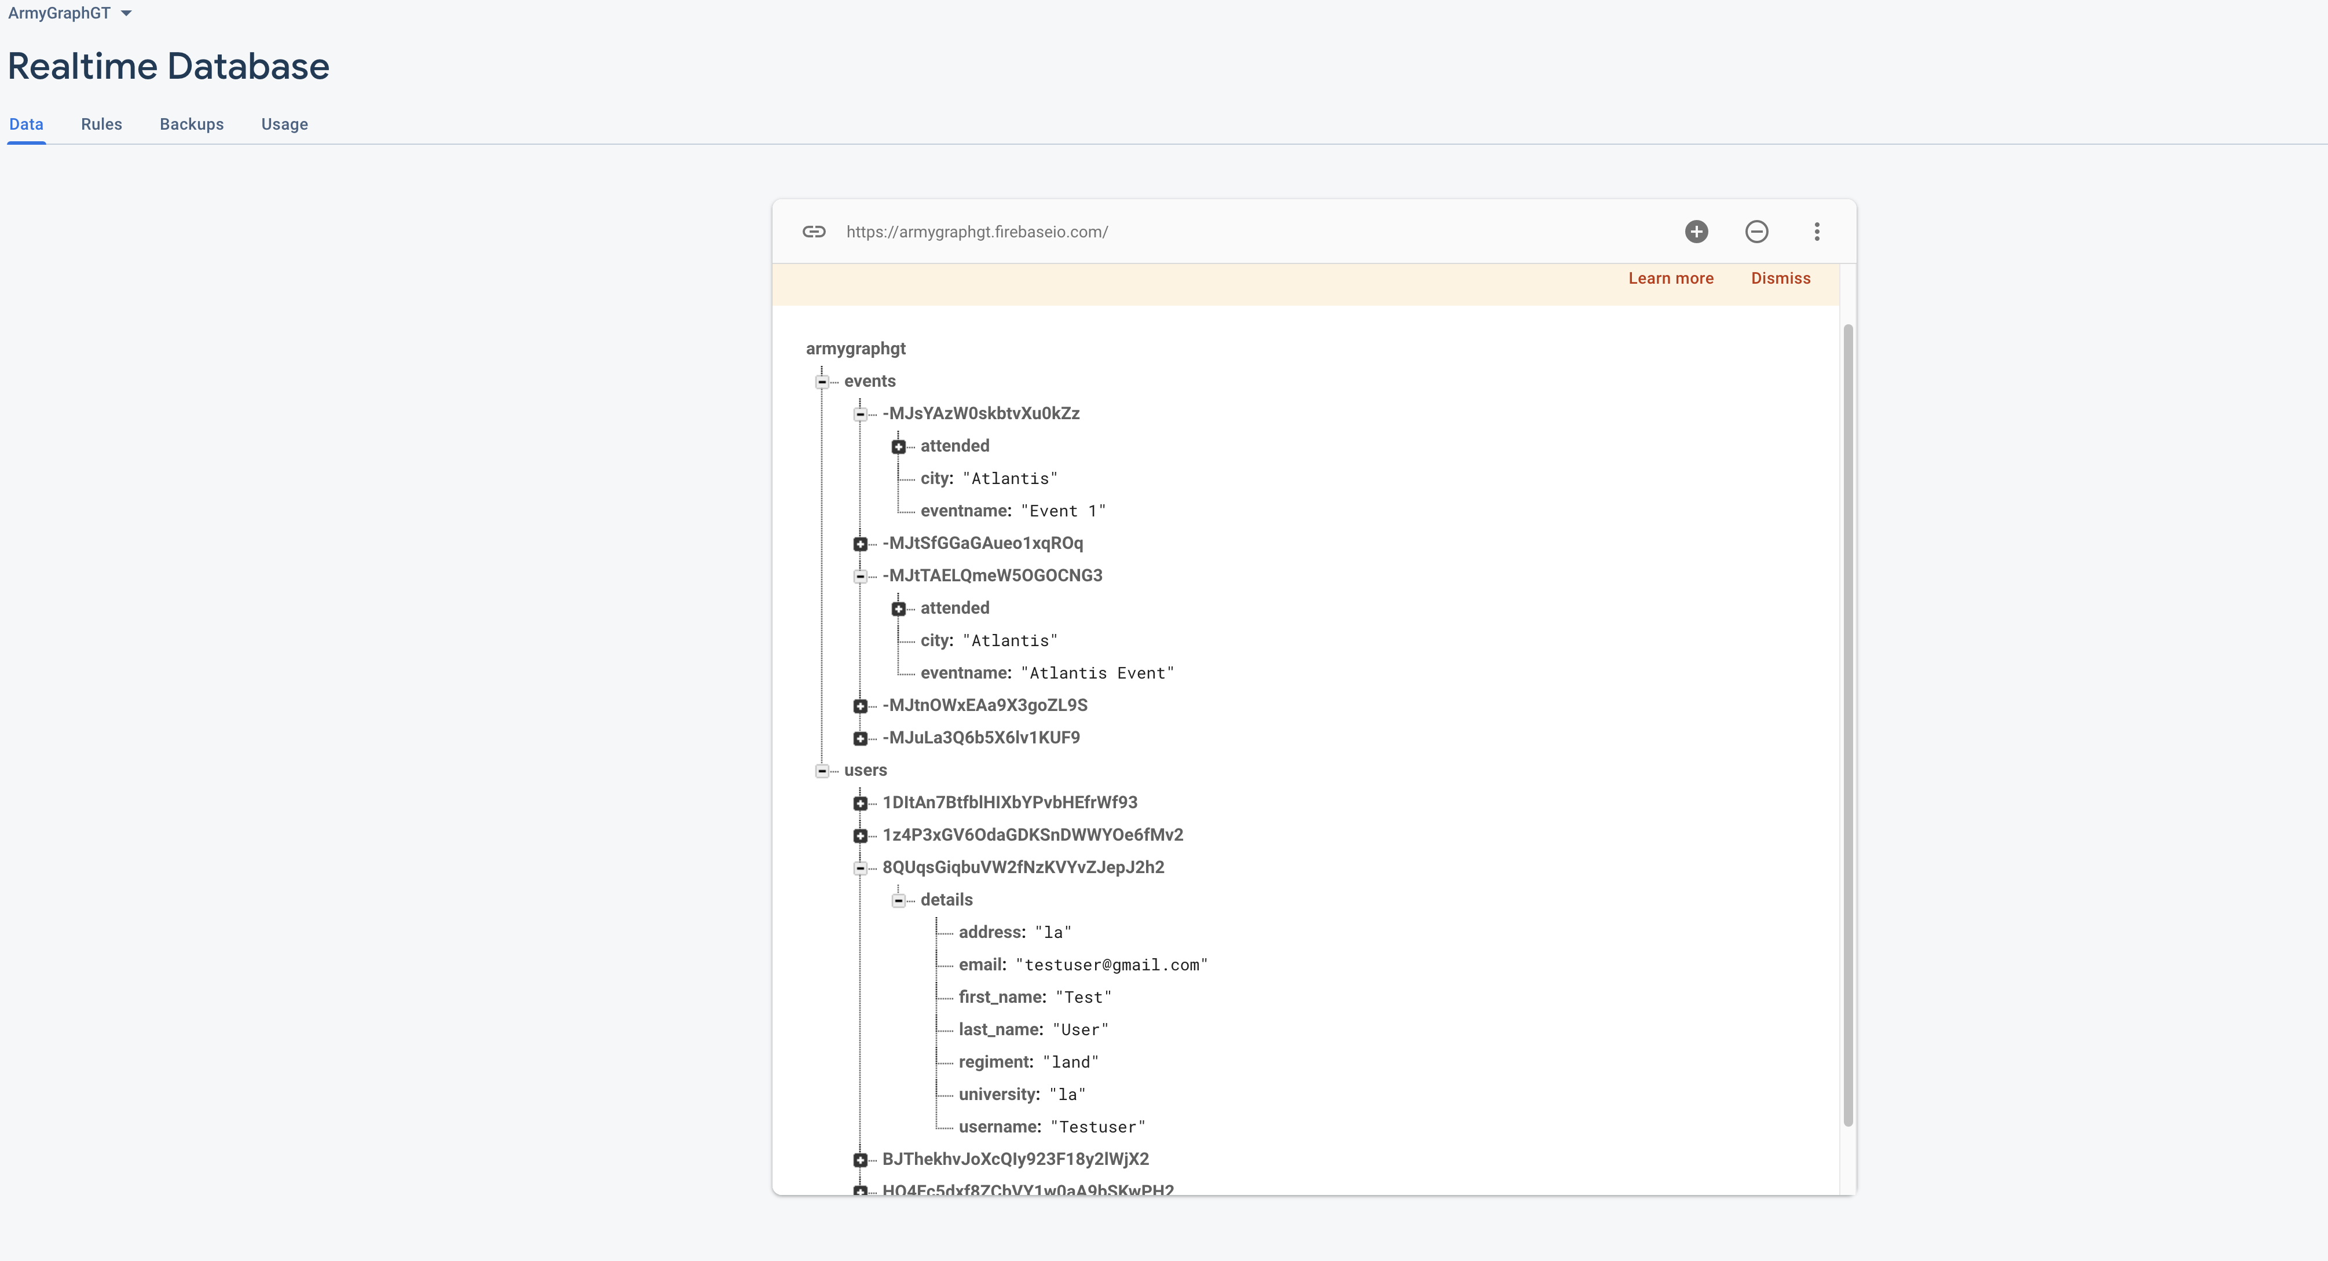Click the add child plus icon
The image size is (2328, 1261).
[x=1696, y=232]
